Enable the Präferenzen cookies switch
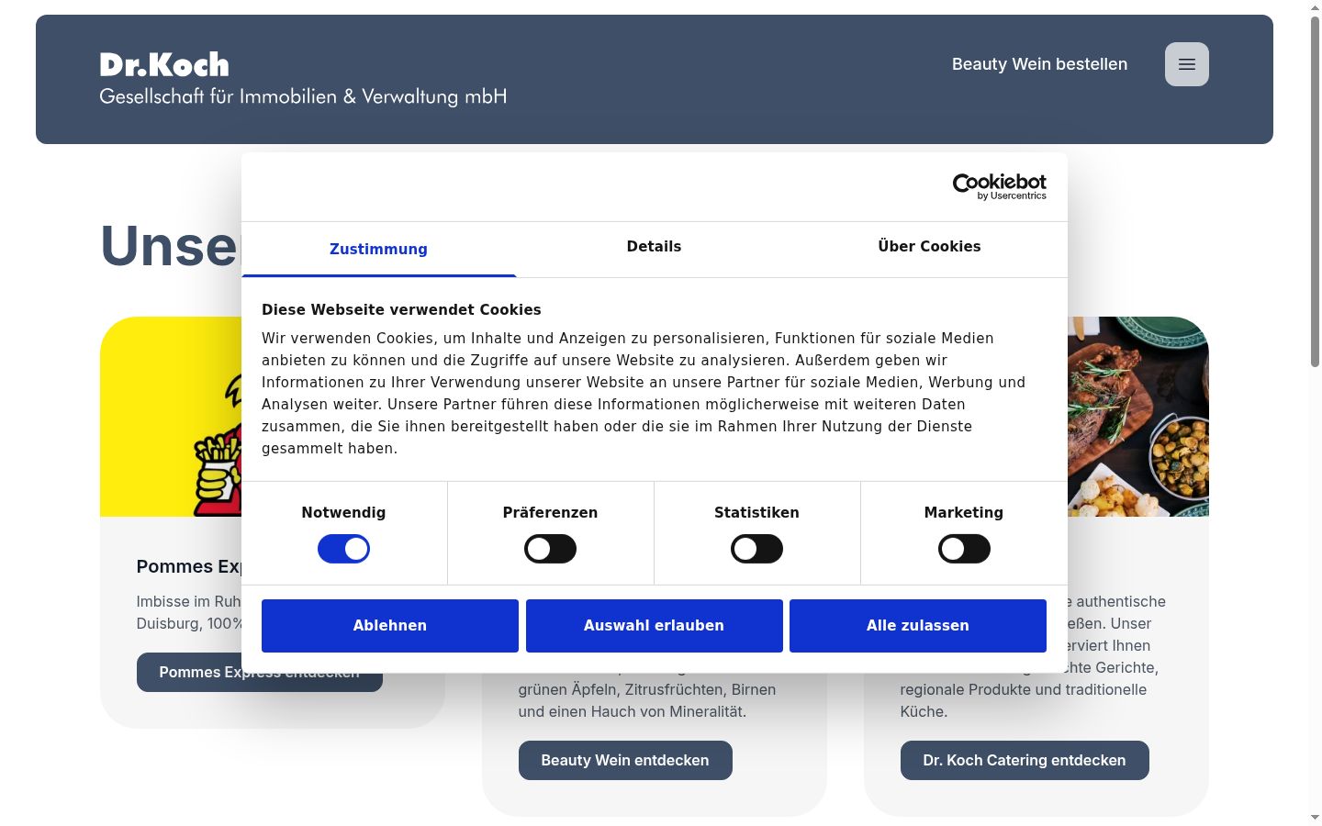 pos(550,549)
